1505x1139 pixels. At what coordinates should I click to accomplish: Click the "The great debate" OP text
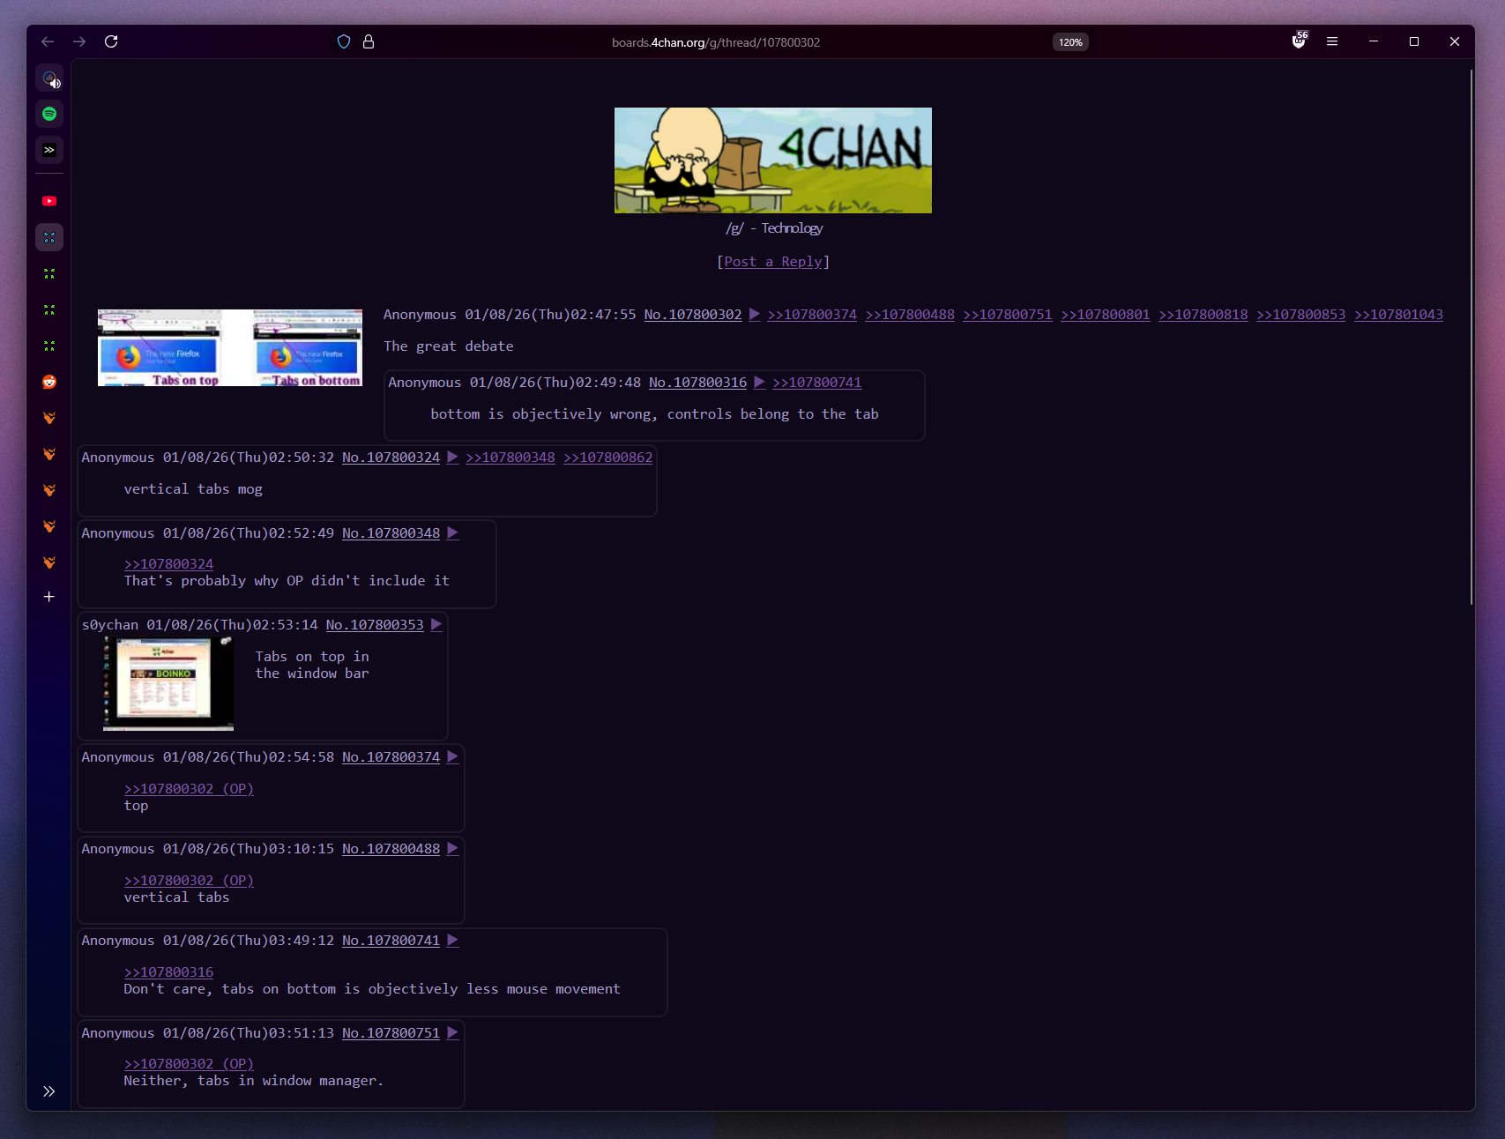pyautogui.click(x=449, y=346)
